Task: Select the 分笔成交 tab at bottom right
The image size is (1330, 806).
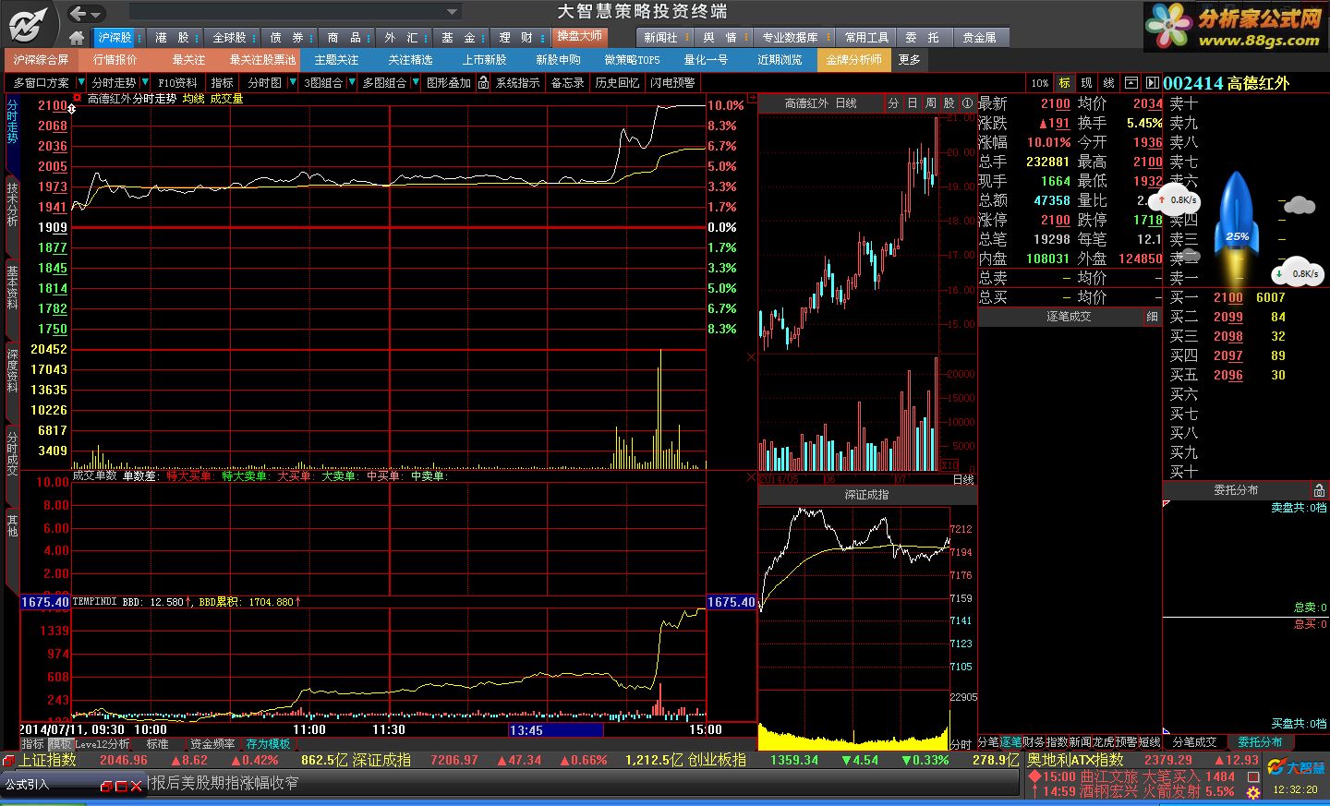Action: coord(1194,742)
